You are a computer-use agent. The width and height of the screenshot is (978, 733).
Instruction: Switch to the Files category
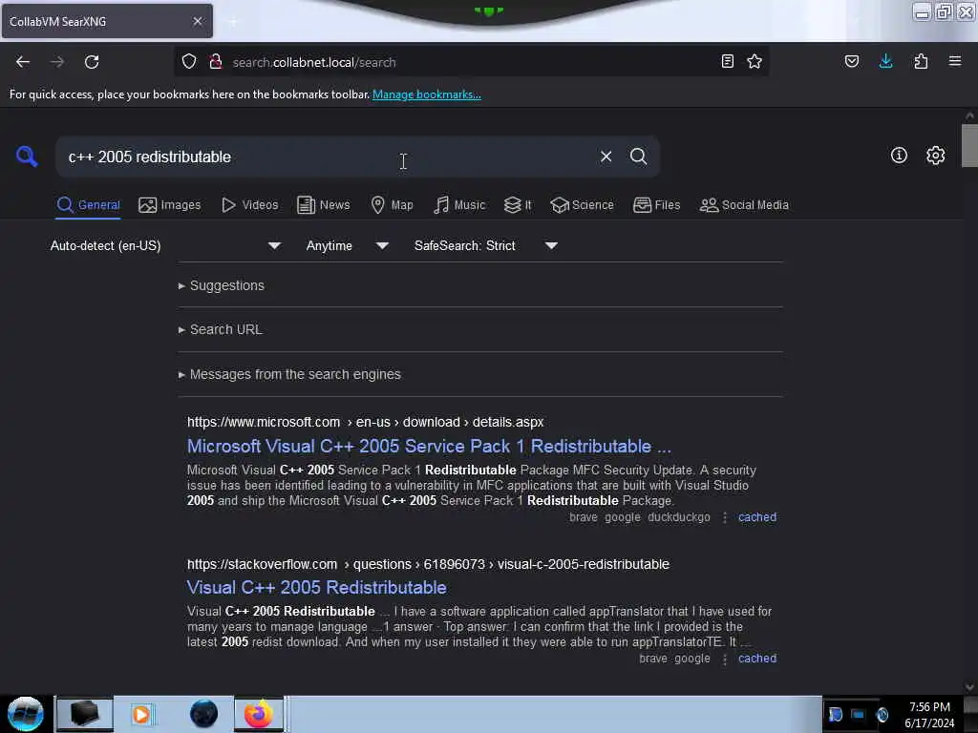pyautogui.click(x=656, y=204)
